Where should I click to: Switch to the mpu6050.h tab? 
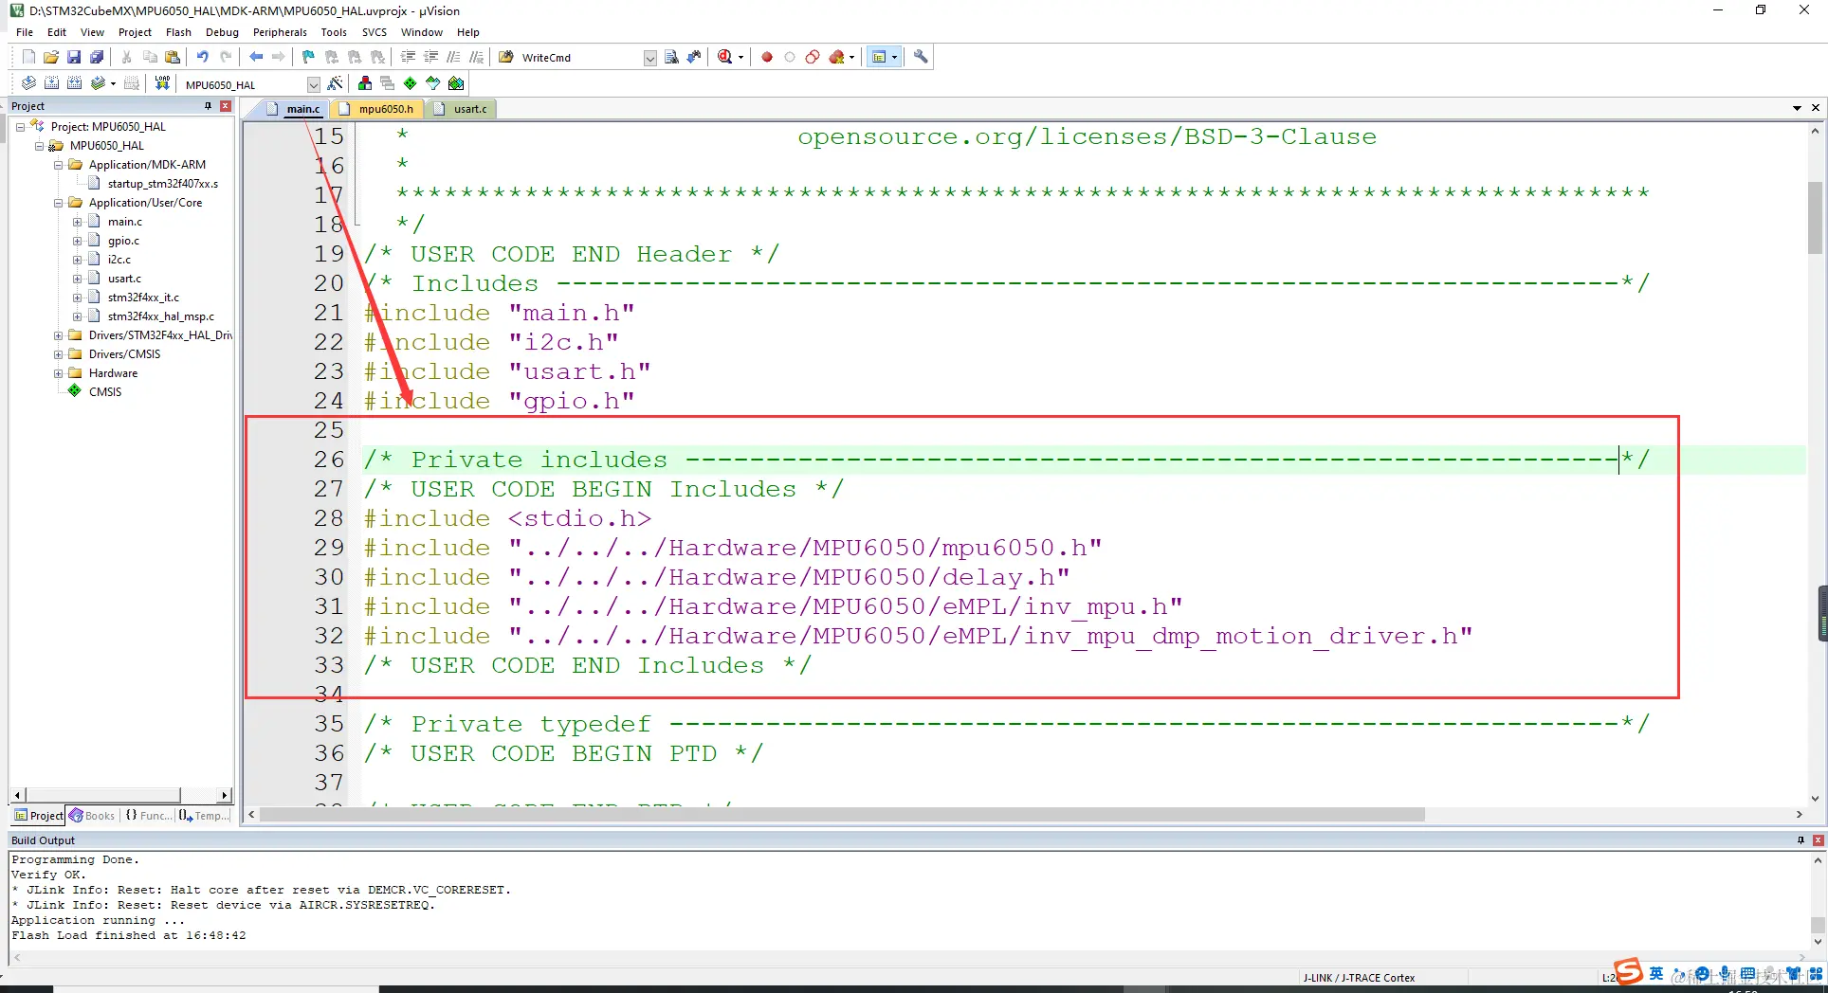click(377, 109)
